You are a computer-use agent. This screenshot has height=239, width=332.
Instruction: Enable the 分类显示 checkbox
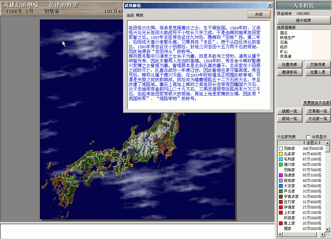coord(308,137)
